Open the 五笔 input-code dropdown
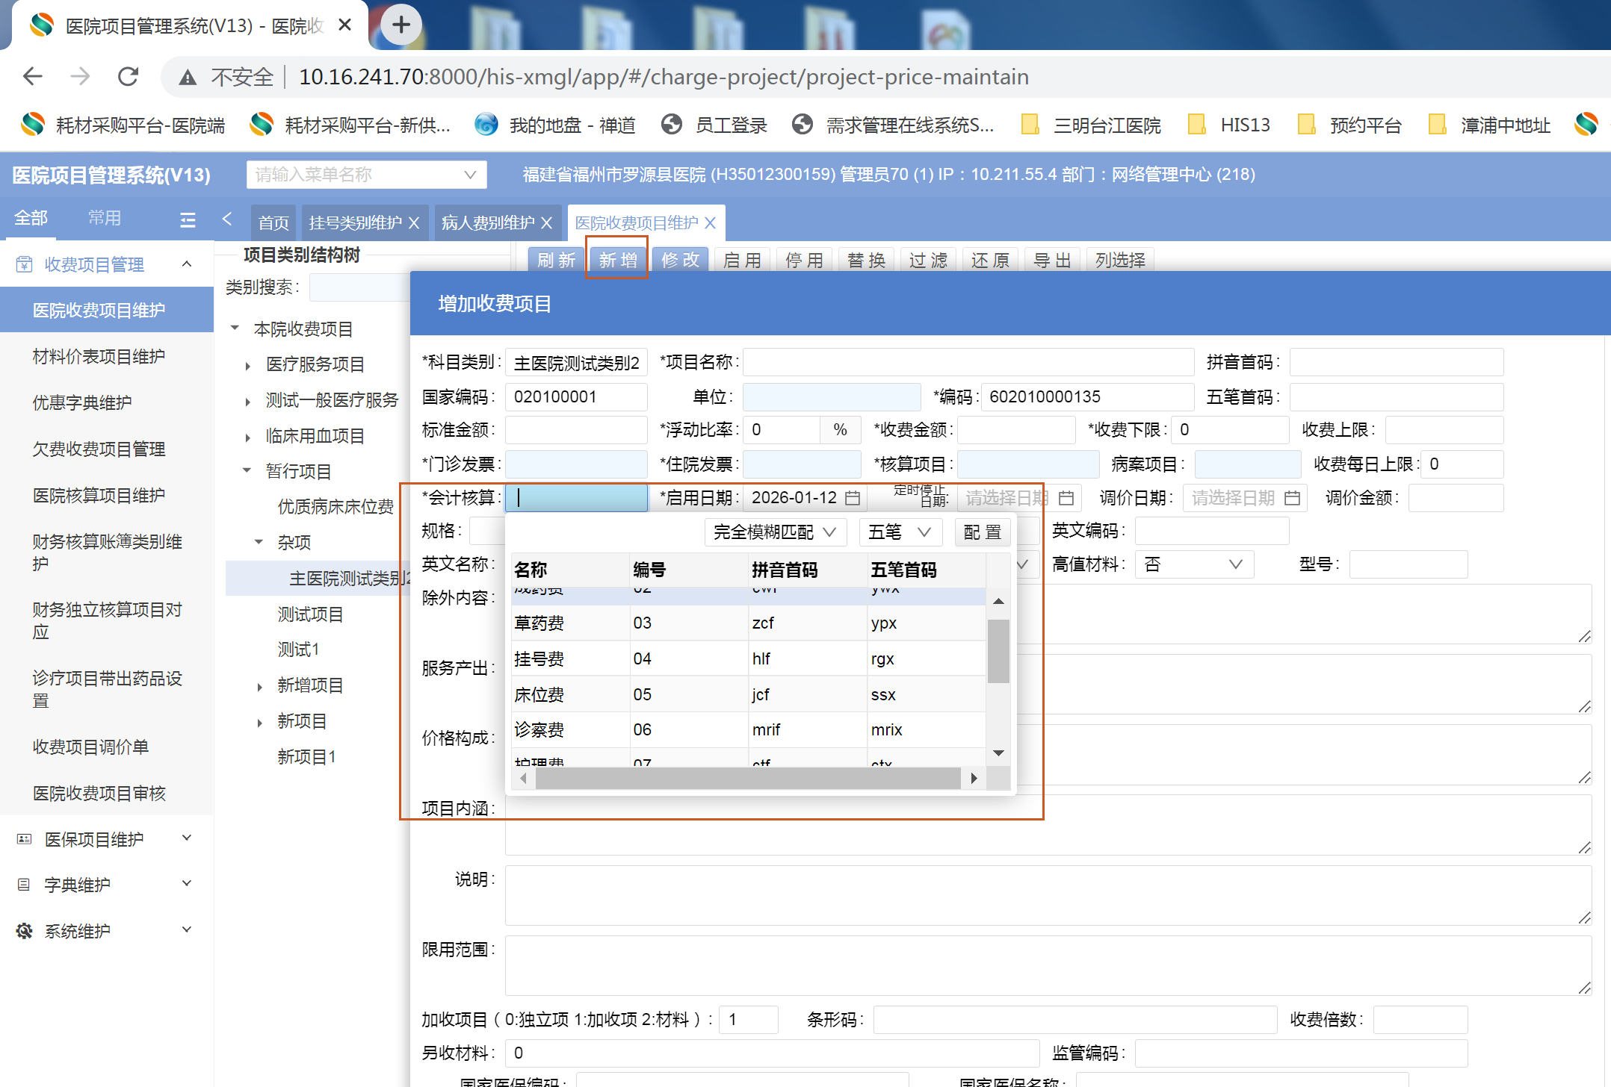Screen dimensions: 1611x1087 click(899, 532)
